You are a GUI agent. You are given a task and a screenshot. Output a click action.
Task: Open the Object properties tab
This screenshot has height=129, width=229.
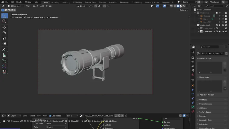pos(193,86)
